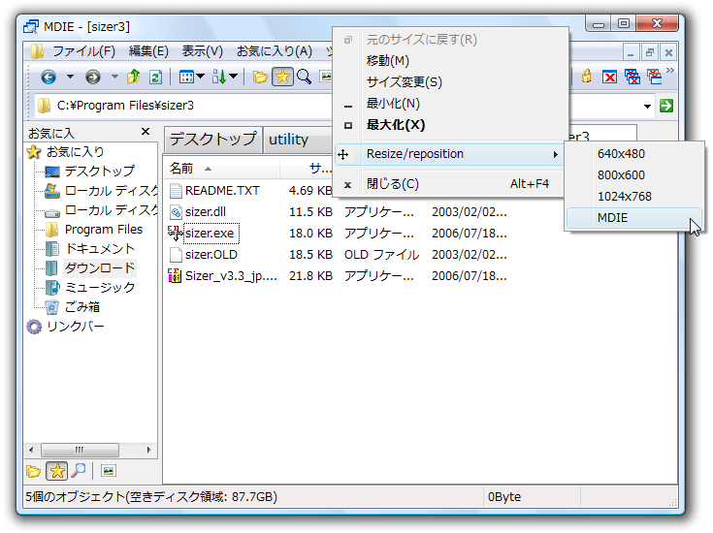Click the close current tab icon
This screenshot has height=533, width=713.
pyautogui.click(x=609, y=78)
